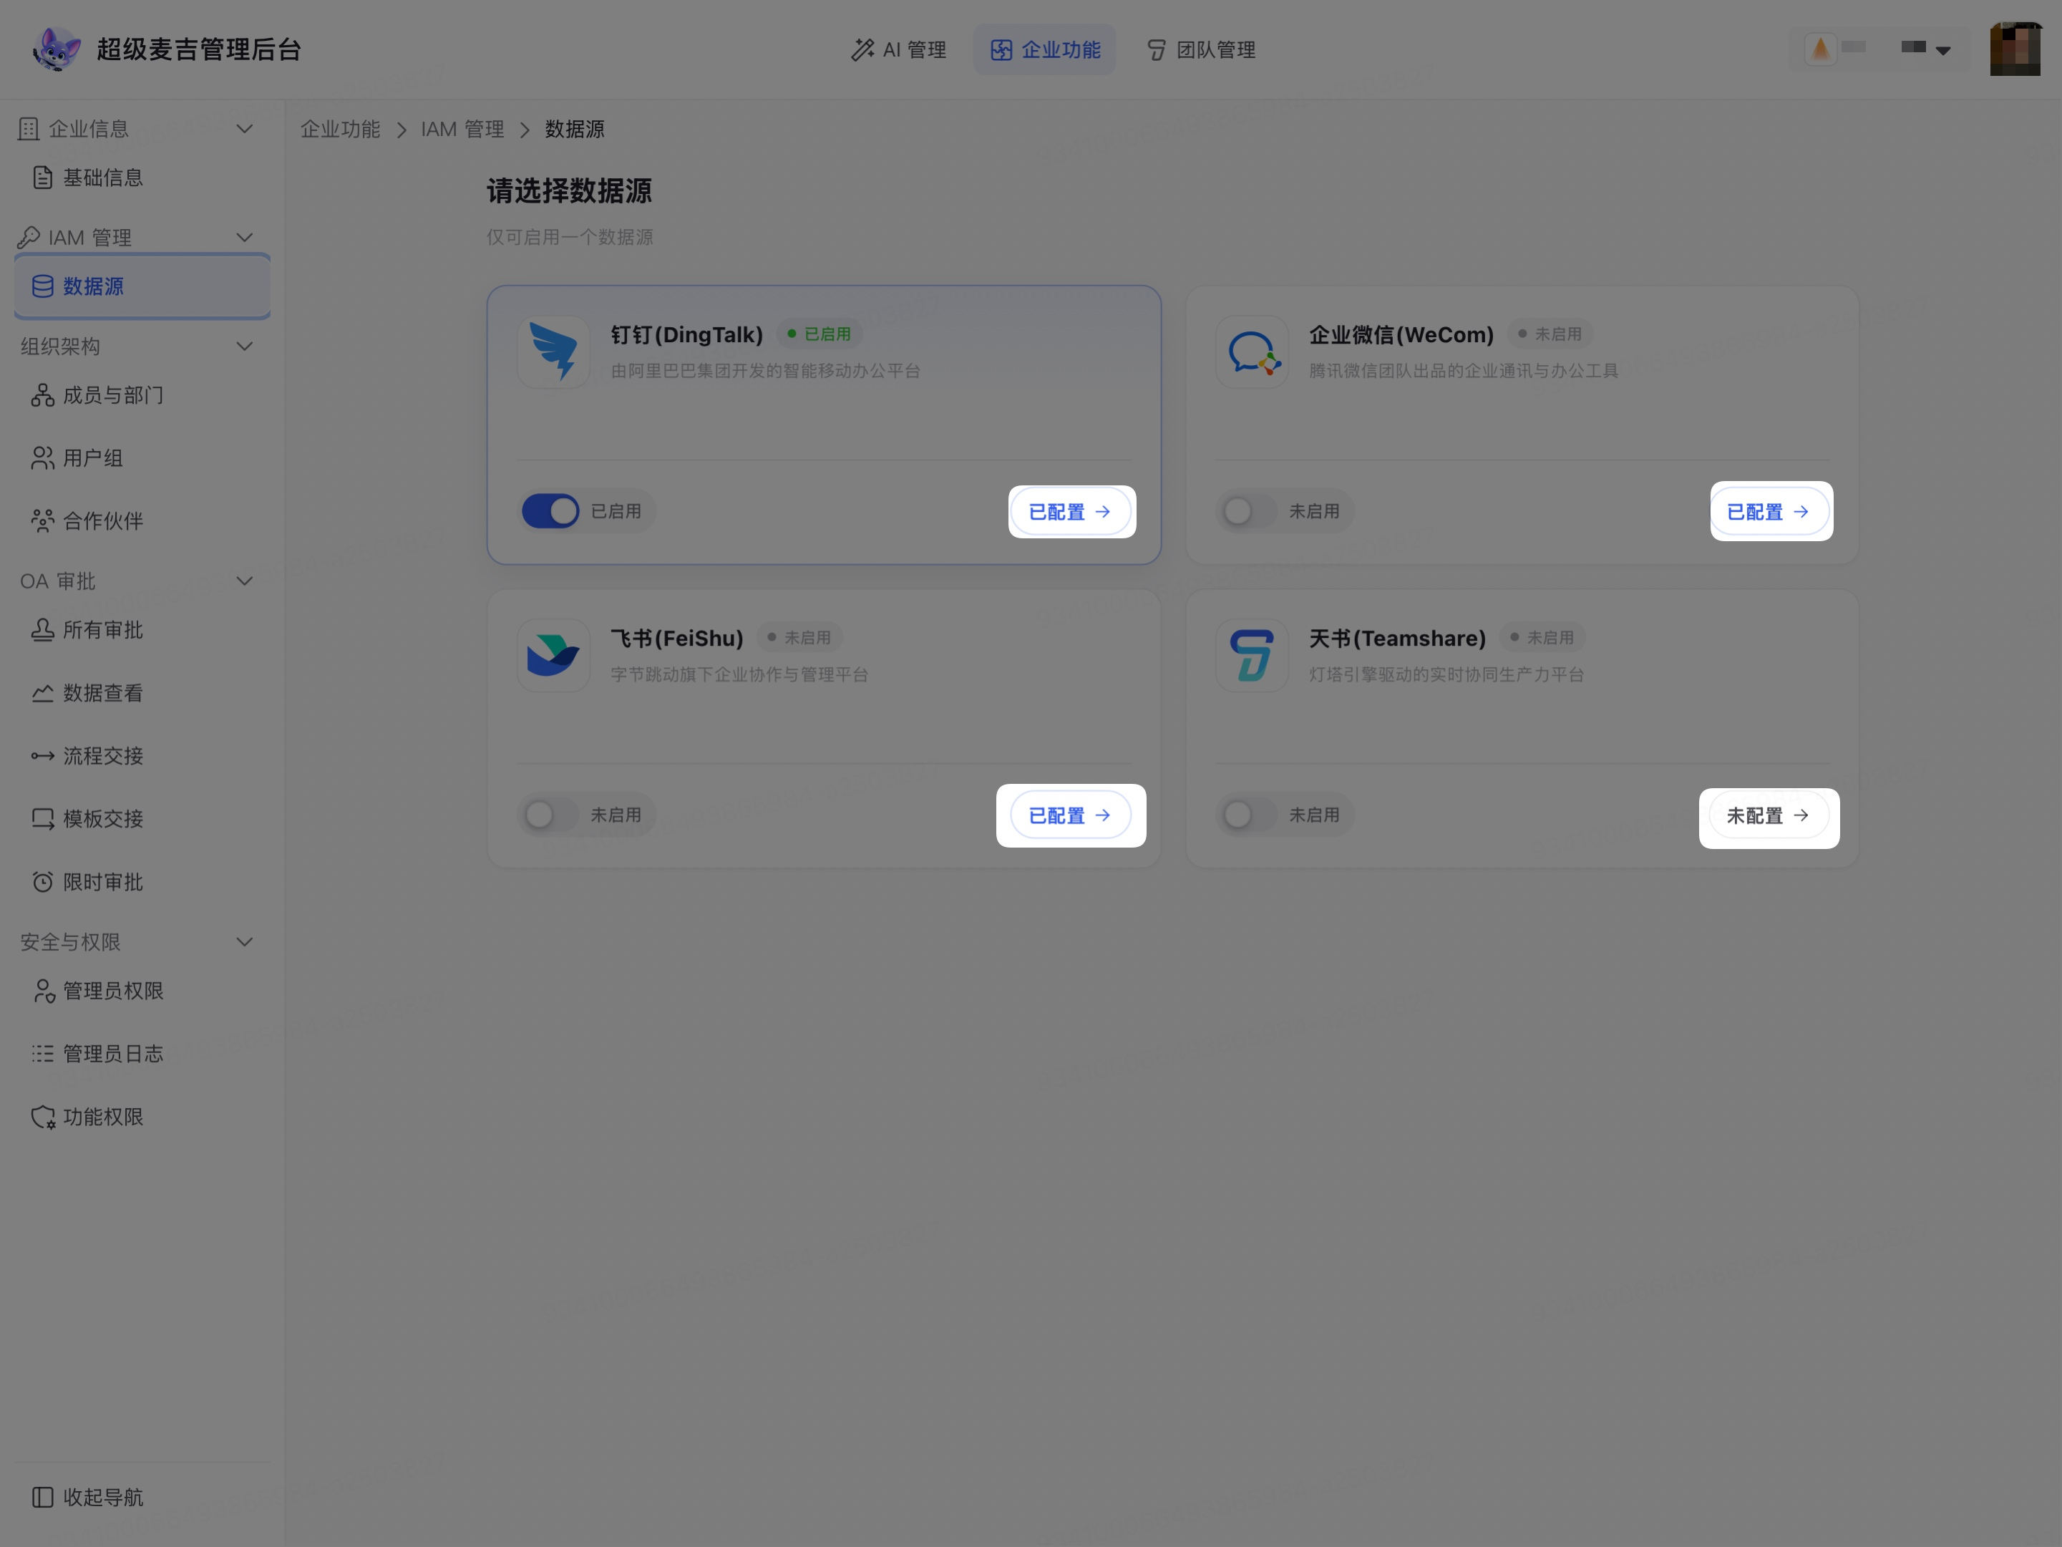This screenshot has width=2062, height=1547.
Task: Click the 数据源 database icon
Action: (42, 286)
